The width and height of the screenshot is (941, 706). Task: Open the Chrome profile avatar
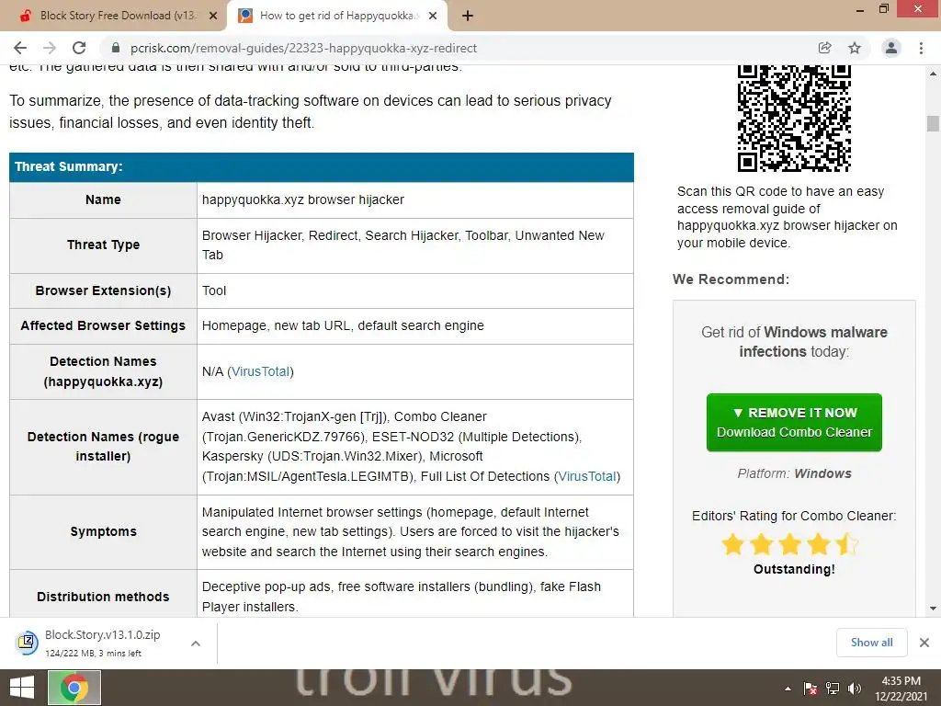coord(891,48)
